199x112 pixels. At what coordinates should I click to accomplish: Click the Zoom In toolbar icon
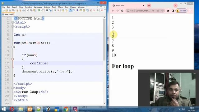tap(55, 10)
